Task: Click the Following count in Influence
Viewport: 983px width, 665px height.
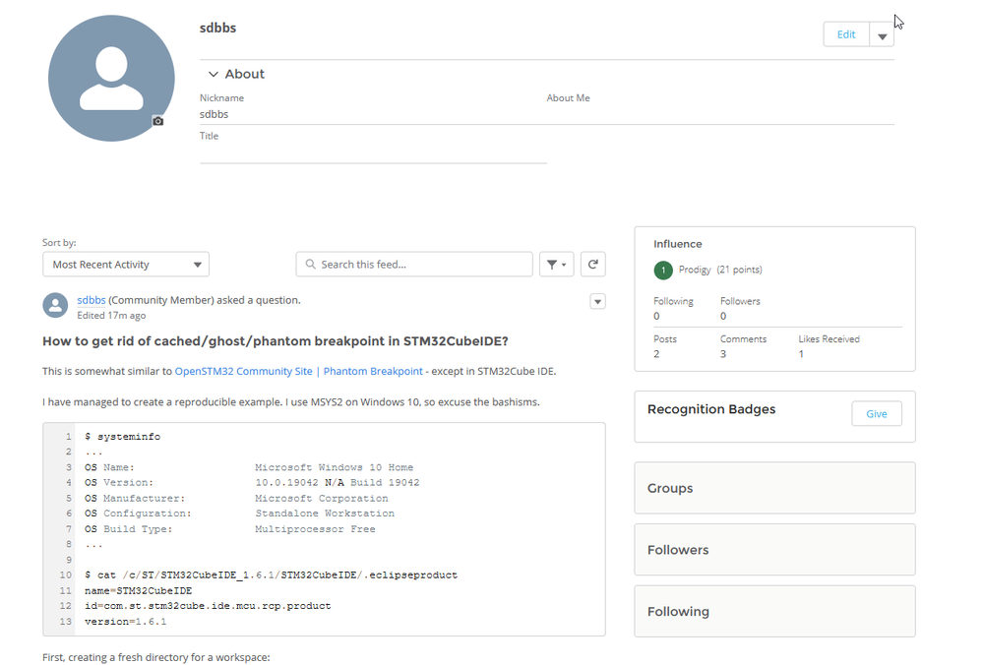Action: [x=656, y=316]
